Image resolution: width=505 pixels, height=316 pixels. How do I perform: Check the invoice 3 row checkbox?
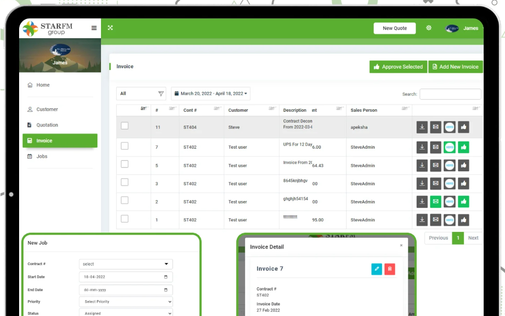tap(125, 182)
